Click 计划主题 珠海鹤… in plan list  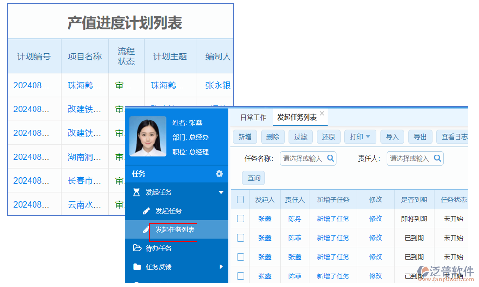[x=167, y=86]
